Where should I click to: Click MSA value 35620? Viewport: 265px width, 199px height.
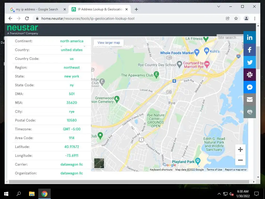pos(72,103)
